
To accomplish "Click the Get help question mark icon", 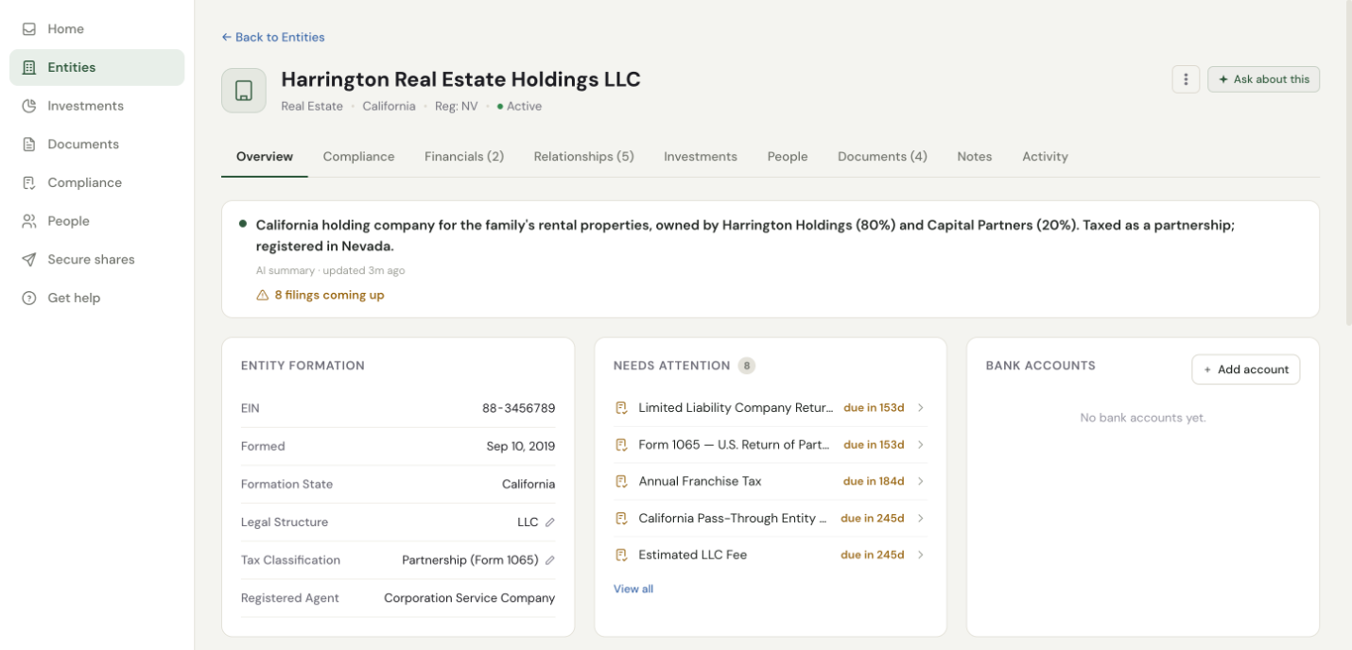I will (x=29, y=298).
